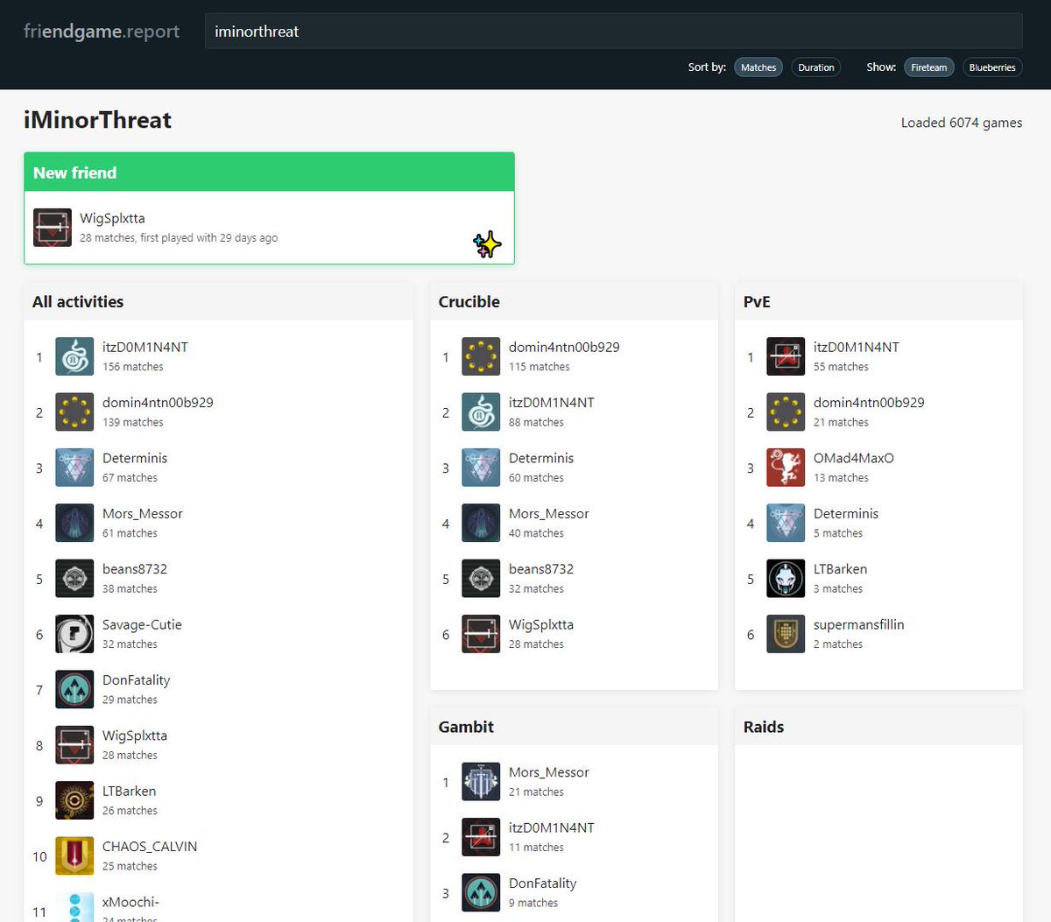
Task: Click the Loaded 6074 games text
Action: click(962, 123)
